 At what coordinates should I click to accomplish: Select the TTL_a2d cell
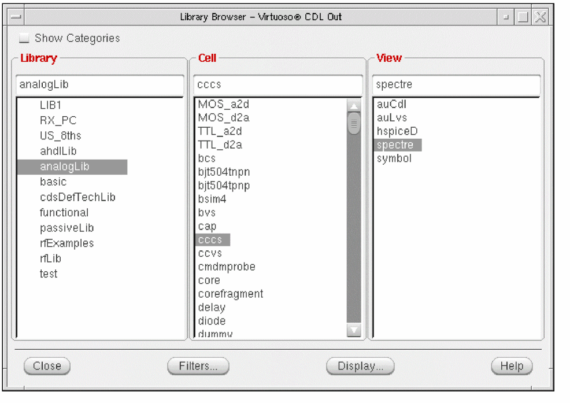click(220, 131)
